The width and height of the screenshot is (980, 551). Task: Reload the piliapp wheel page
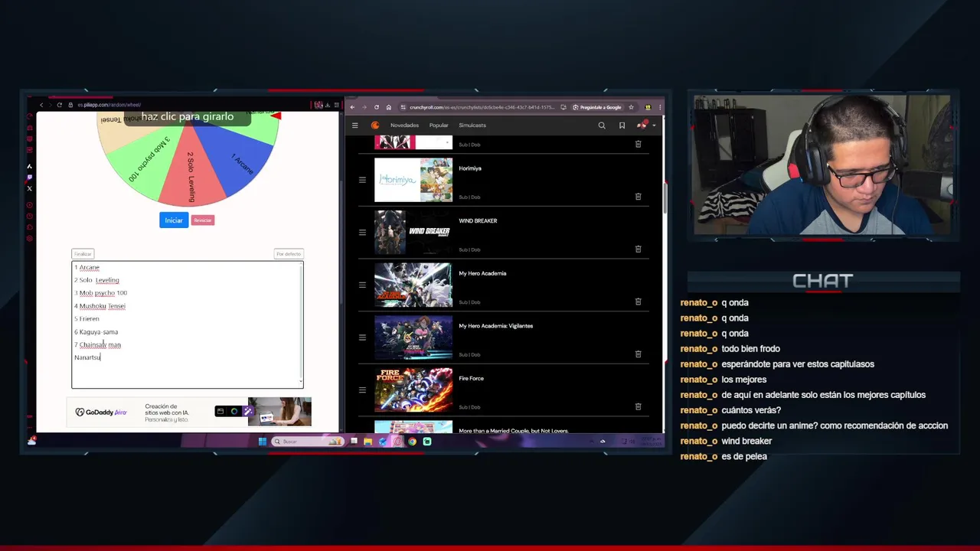pyautogui.click(x=59, y=105)
